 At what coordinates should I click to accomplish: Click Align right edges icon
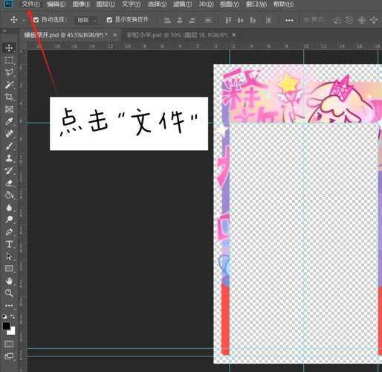pos(192,20)
